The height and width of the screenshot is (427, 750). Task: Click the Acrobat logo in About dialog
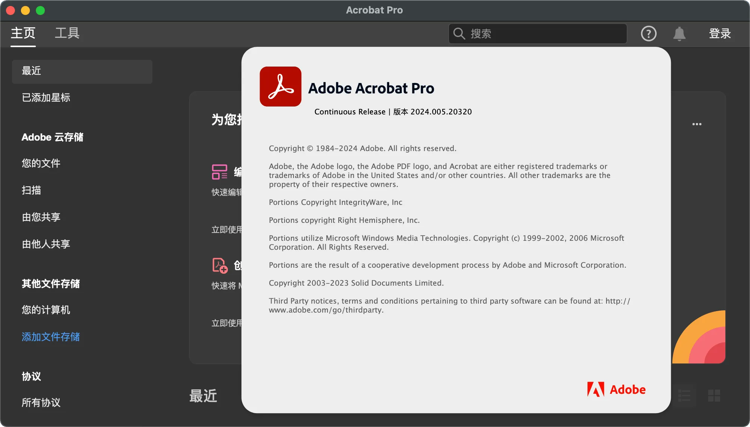tap(281, 86)
